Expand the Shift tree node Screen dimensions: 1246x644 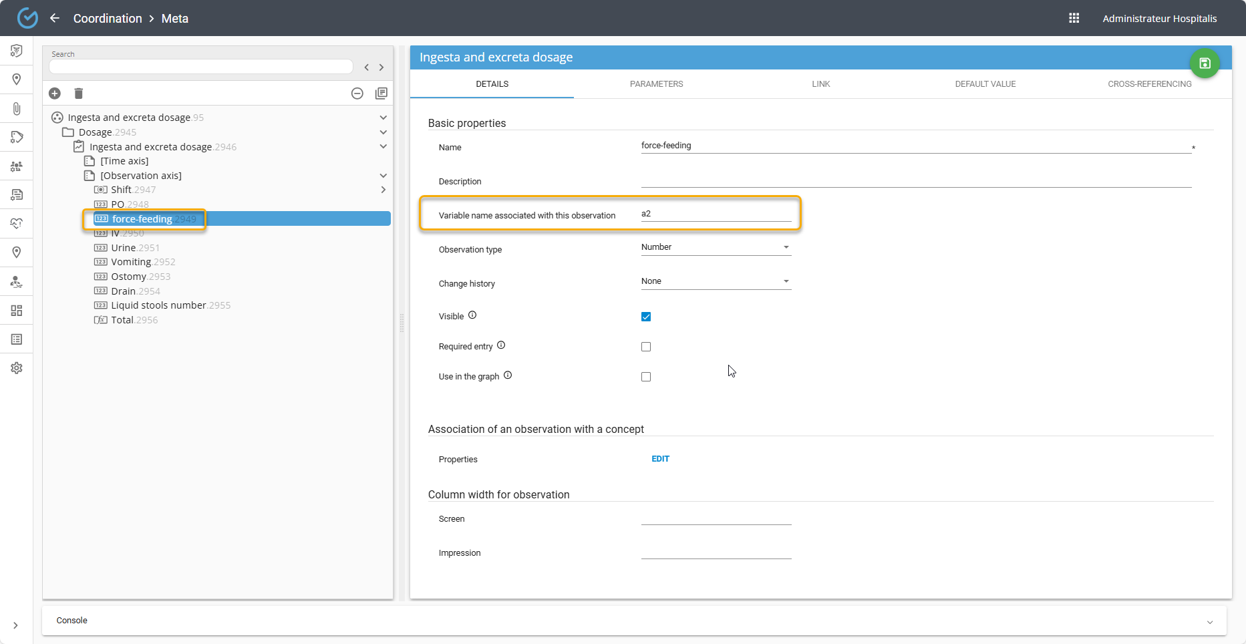(x=383, y=190)
